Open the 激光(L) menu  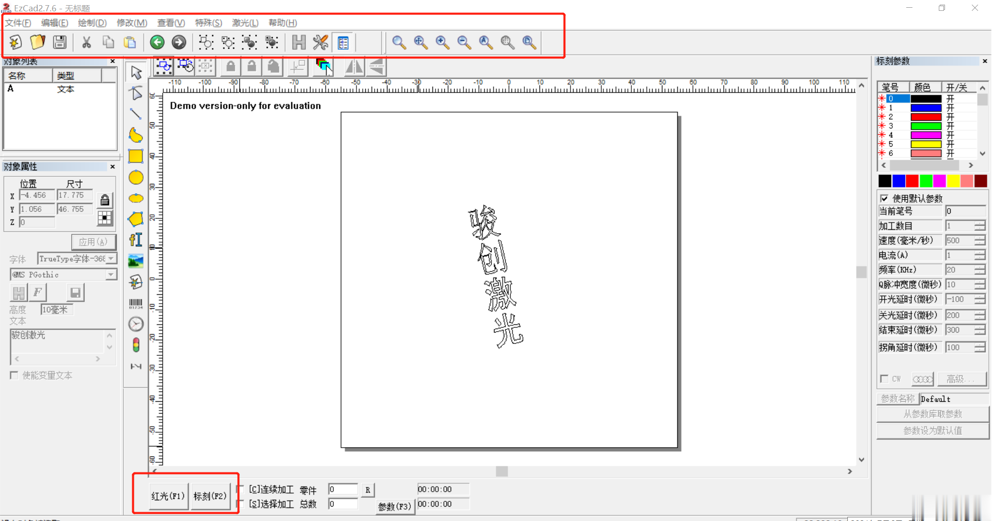click(245, 23)
